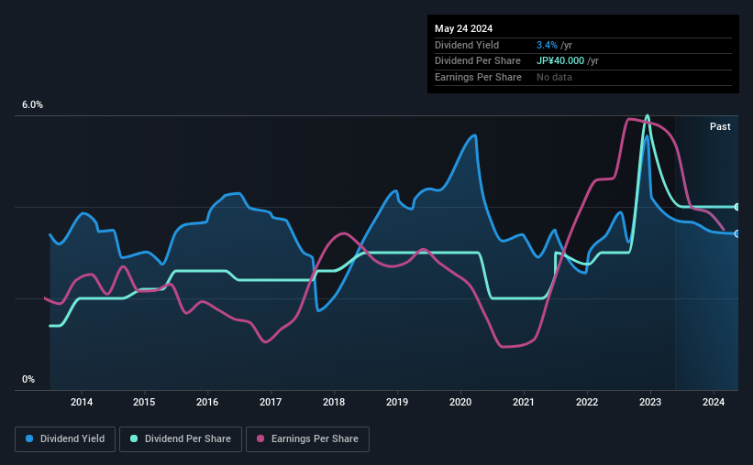Click the Past region label
This screenshot has height=465, width=753.
720,126
